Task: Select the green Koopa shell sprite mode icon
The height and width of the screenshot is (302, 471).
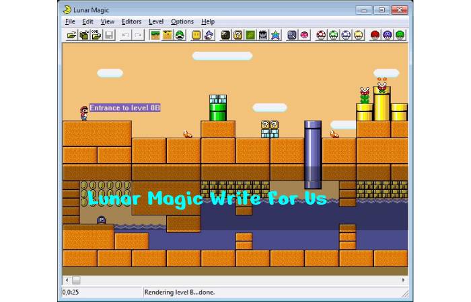Action: 180,35
